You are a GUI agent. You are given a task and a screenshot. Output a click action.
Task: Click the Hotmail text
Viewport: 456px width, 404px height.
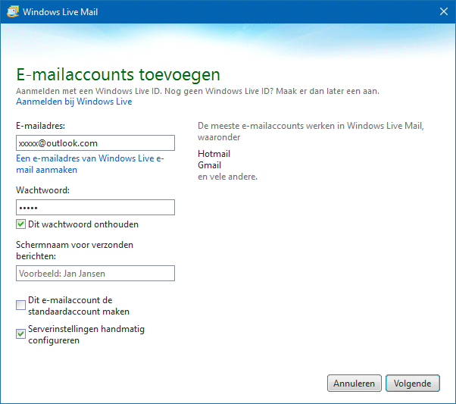click(214, 154)
